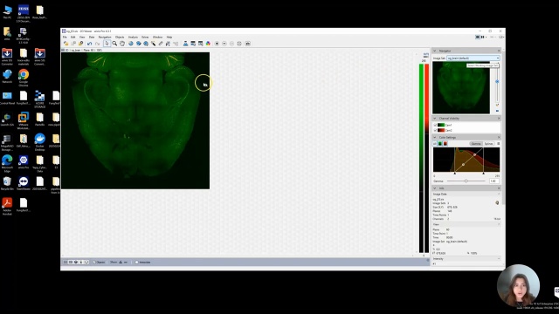The height and width of the screenshot is (314, 559).
Task: Collapse the View section in Info panel
Action: (x=499, y=224)
